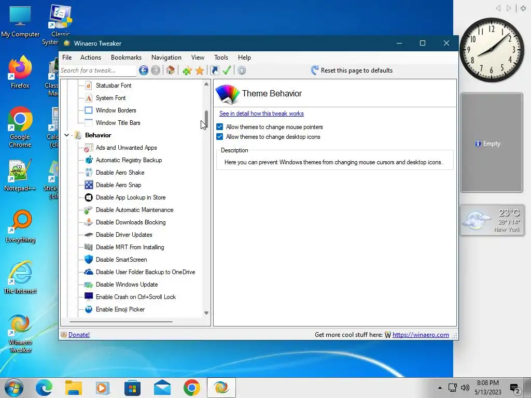Uncheck Allow themes to change desktop icons
The width and height of the screenshot is (531, 398).
coord(219,137)
